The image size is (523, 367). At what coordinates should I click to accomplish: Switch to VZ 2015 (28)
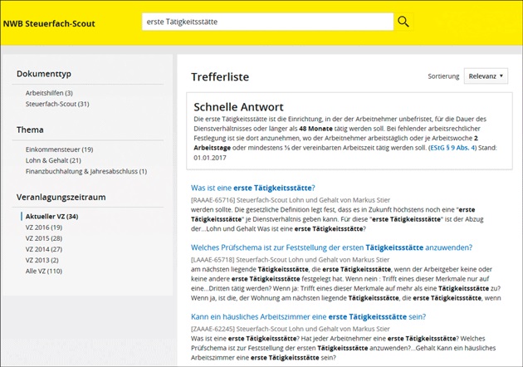pyautogui.click(x=44, y=237)
